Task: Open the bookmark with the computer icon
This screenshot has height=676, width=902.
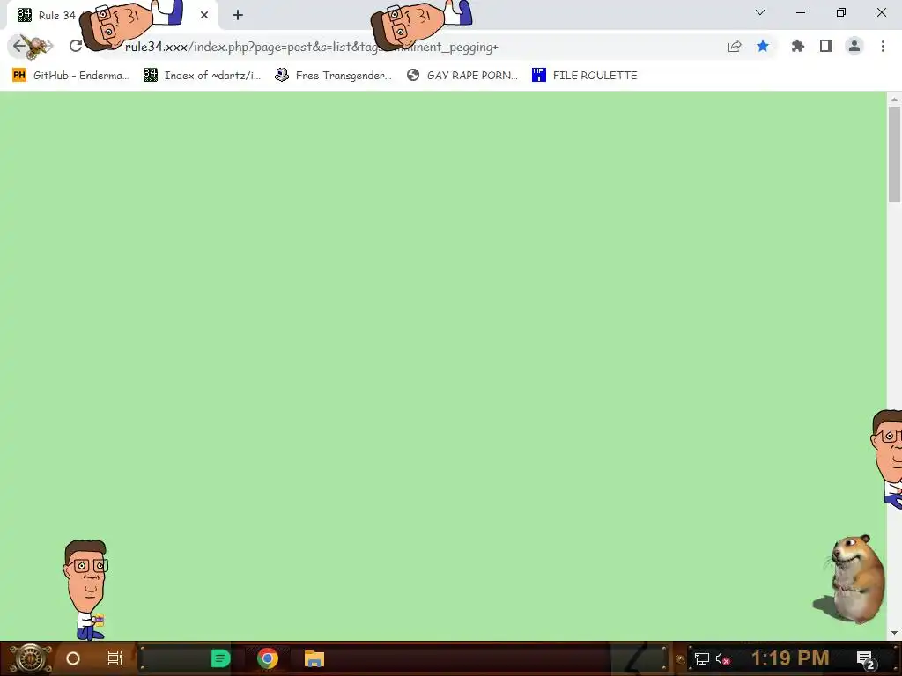Action: click(333, 76)
